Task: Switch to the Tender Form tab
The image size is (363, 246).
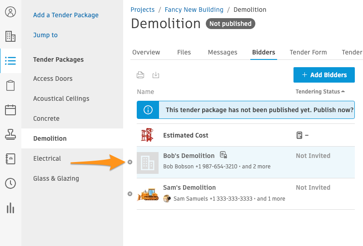Action: tap(308, 52)
